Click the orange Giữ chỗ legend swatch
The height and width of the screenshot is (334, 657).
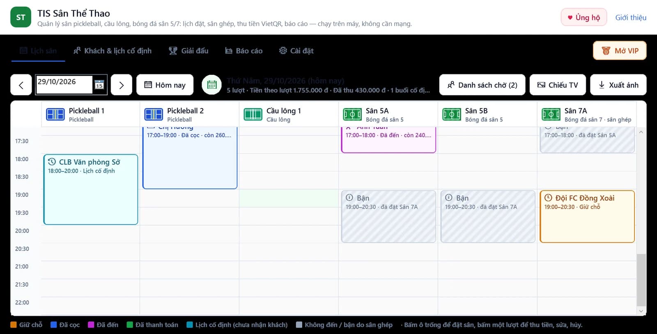click(14, 325)
